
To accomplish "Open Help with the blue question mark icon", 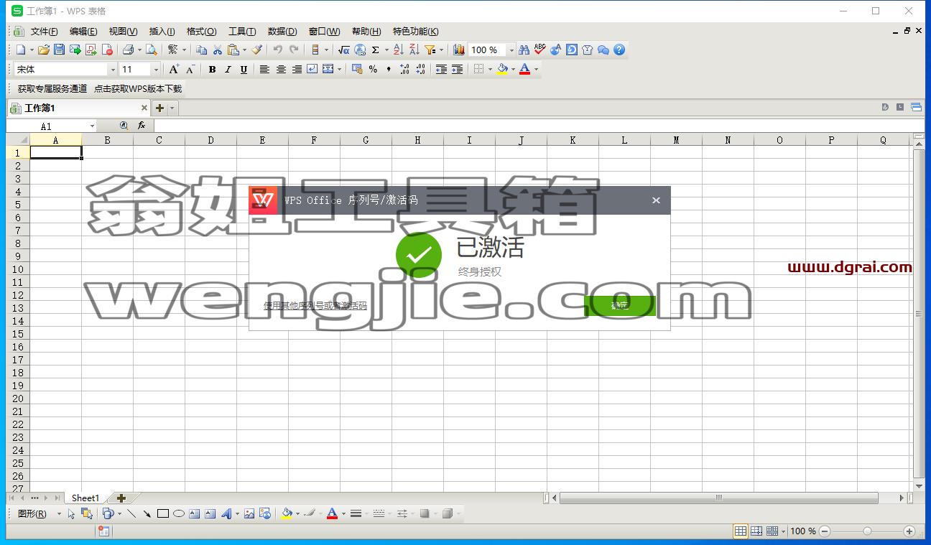I will coord(619,50).
